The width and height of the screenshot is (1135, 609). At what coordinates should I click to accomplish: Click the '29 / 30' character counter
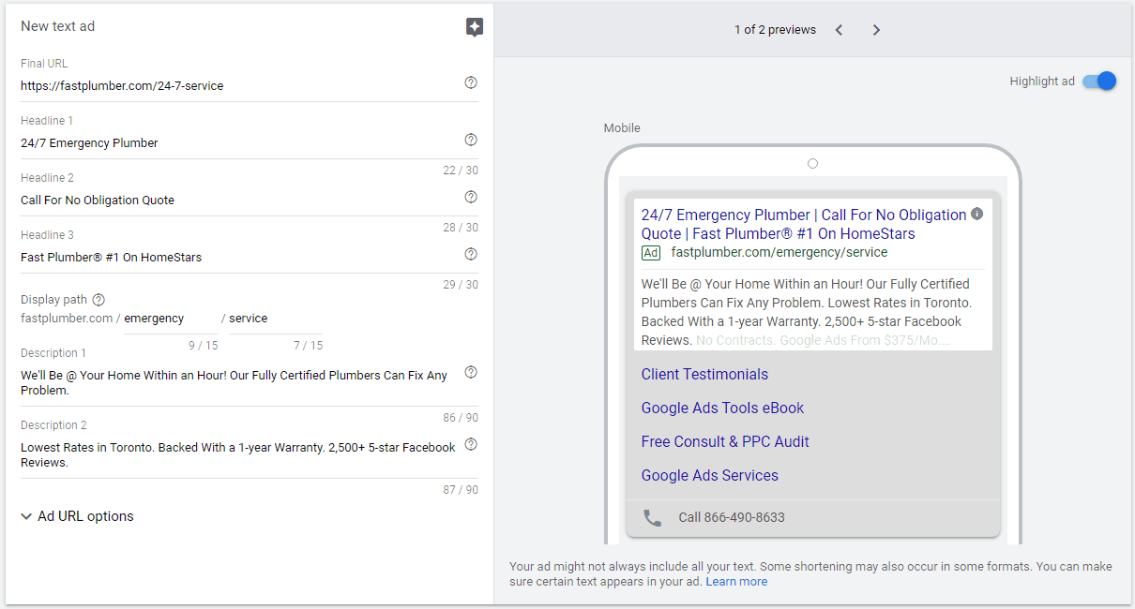point(461,285)
